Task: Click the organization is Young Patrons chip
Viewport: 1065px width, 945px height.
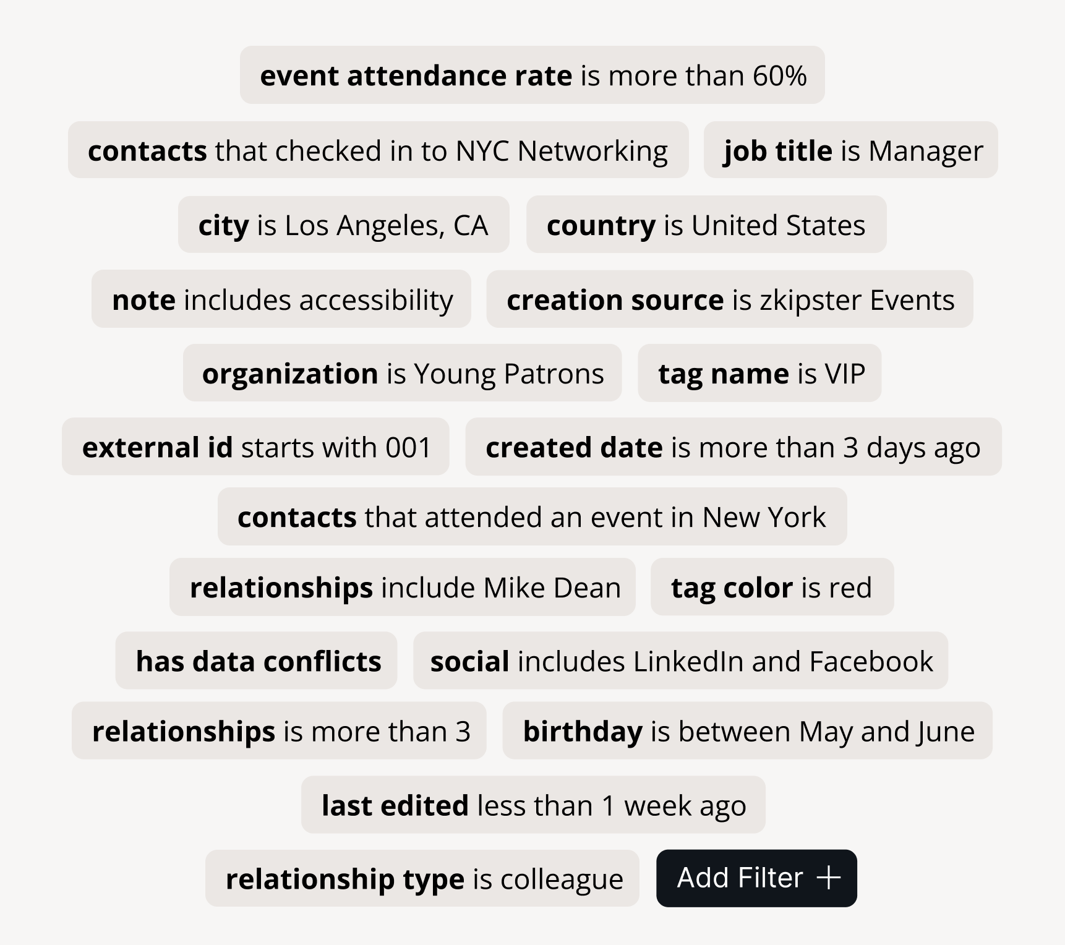Action: (x=402, y=373)
